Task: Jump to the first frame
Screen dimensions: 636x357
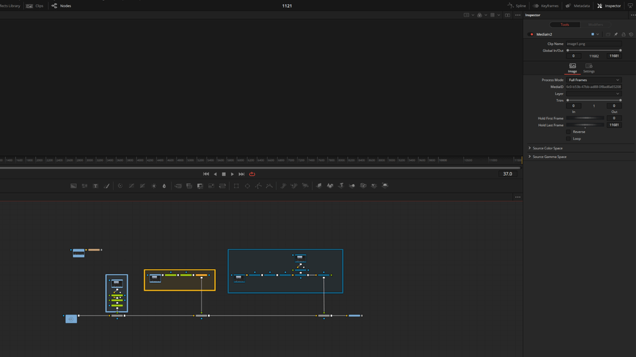Action: point(205,174)
